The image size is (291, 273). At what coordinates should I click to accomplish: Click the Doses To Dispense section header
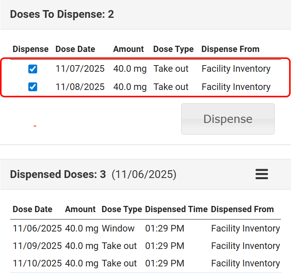tap(62, 15)
